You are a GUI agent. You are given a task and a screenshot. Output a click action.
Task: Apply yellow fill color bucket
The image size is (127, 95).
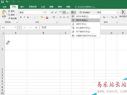42,17
